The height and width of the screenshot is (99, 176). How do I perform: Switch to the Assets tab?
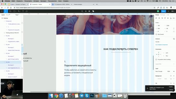coord(8,15)
